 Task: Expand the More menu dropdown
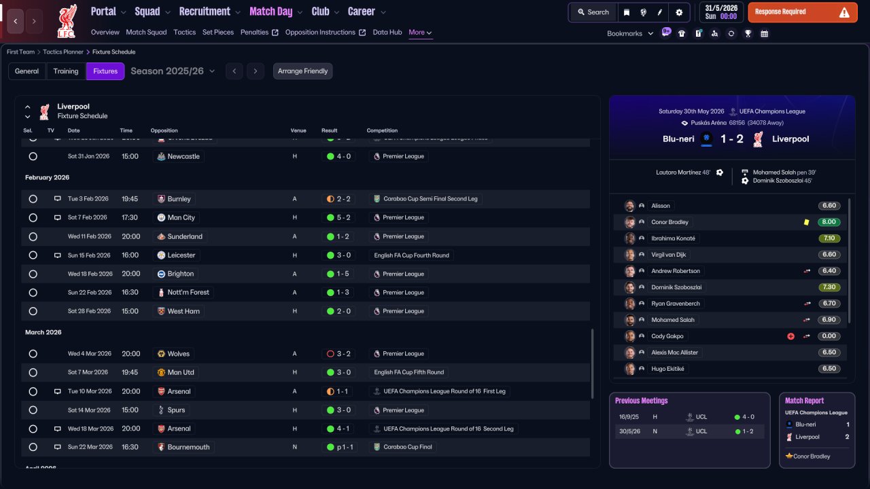[420, 33]
